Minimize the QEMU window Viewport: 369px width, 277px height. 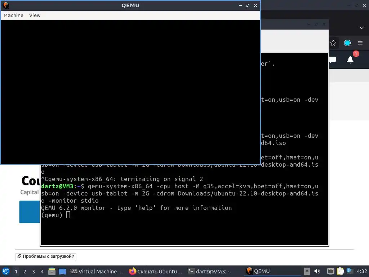240,5
